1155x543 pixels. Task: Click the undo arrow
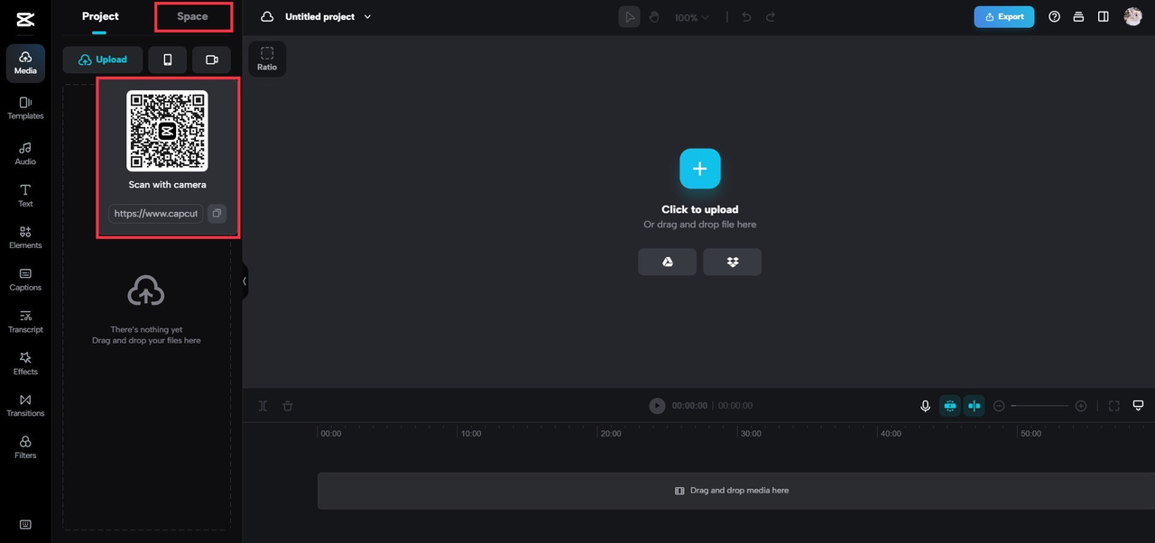(x=746, y=17)
